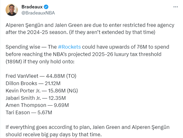Screen dimensions: 183x138
Task: Open the tweet's three-dot more options menu
Action: pyautogui.click(x=175, y=7)
